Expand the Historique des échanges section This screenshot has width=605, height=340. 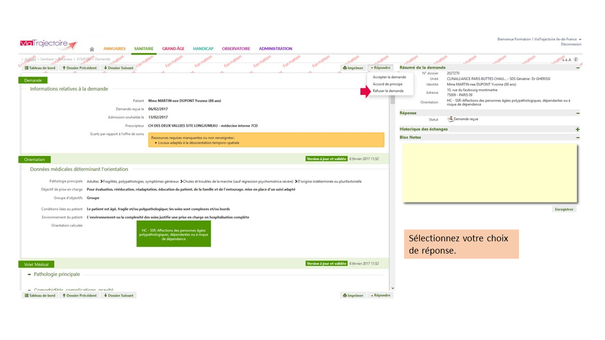click(x=578, y=129)
